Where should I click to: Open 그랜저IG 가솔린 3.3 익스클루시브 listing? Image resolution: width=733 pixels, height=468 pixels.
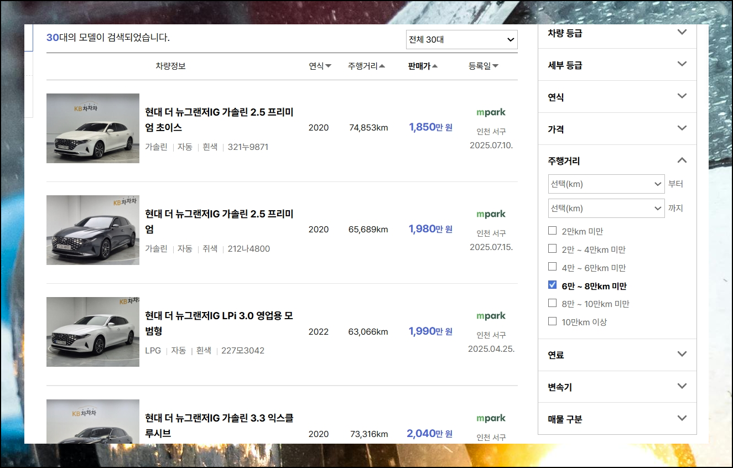tap(219, 425)
